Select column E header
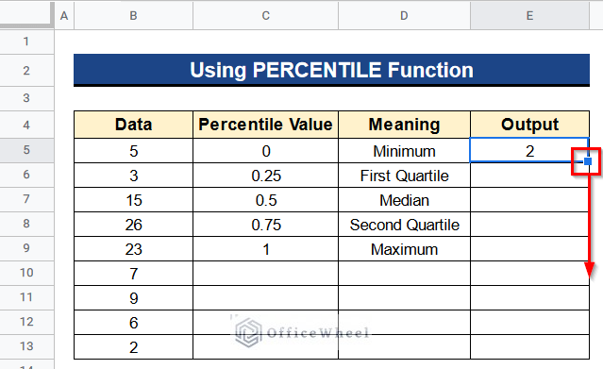The image size is (603, 369). coord(529,16)
